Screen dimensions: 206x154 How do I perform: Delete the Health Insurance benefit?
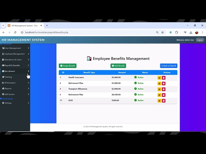pos(164,78)
